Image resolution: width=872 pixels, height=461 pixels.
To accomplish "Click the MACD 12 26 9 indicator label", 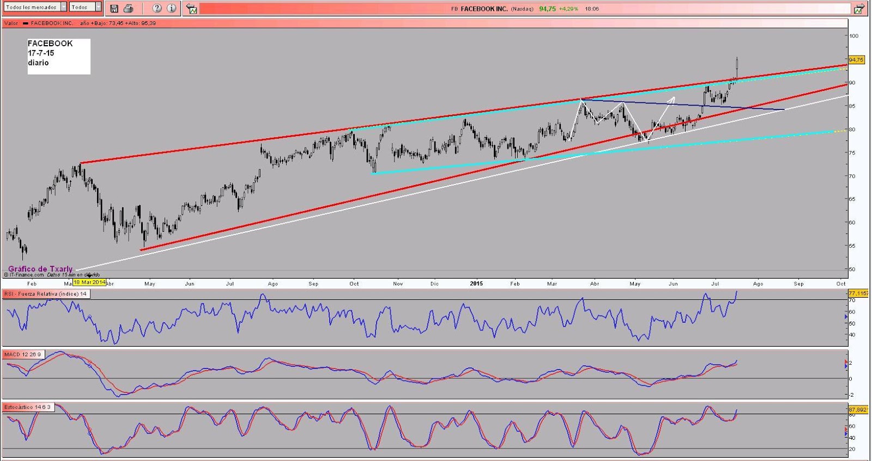I will [22, 354].
